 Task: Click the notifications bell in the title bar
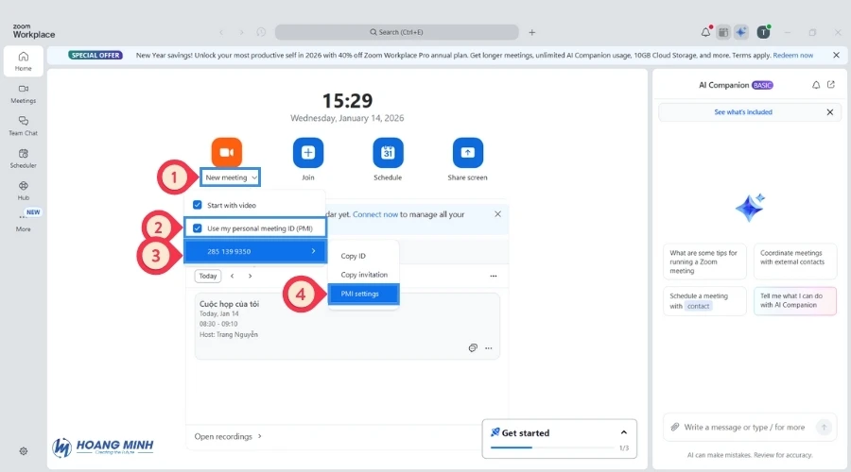(x=705, y=32)
